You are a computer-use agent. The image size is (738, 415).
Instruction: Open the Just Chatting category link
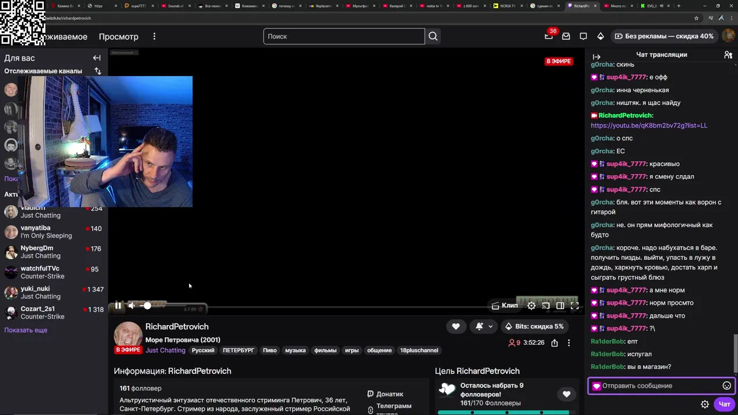click(165, 350)
